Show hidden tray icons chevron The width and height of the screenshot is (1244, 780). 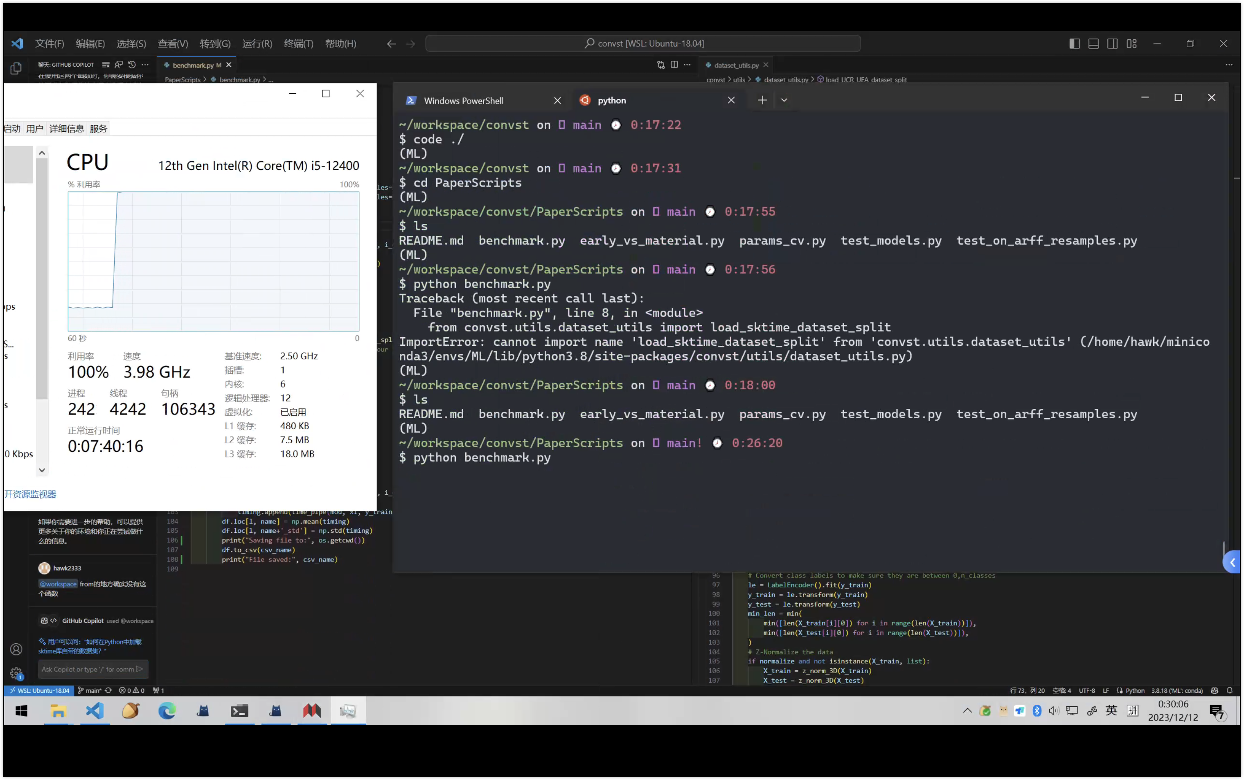(x=967, y=710)
